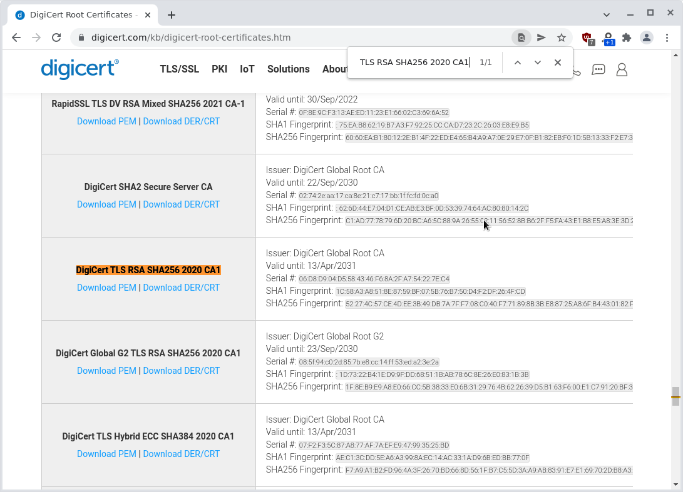This screenshot has height=492, width=683.
Task: Open the uBlock Origin extension icon
Action: click(588, 38)
